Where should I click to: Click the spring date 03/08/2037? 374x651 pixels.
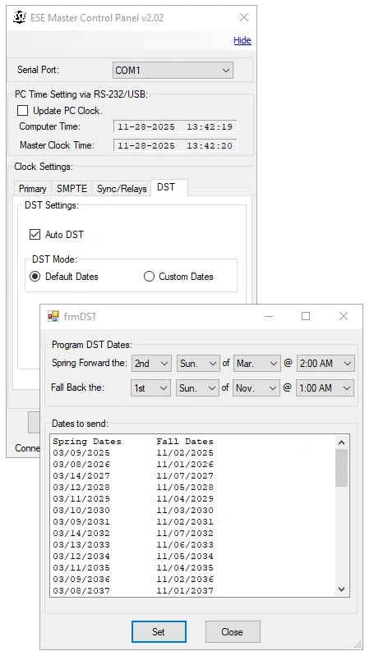81,590
